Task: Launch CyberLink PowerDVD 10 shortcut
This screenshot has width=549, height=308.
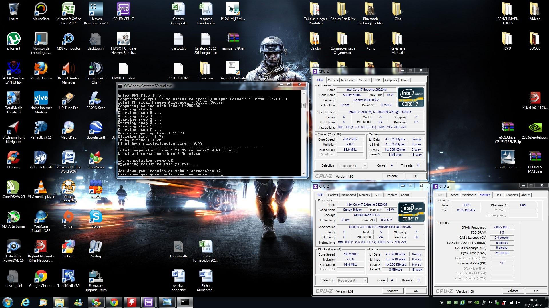Action: (13, 251)
